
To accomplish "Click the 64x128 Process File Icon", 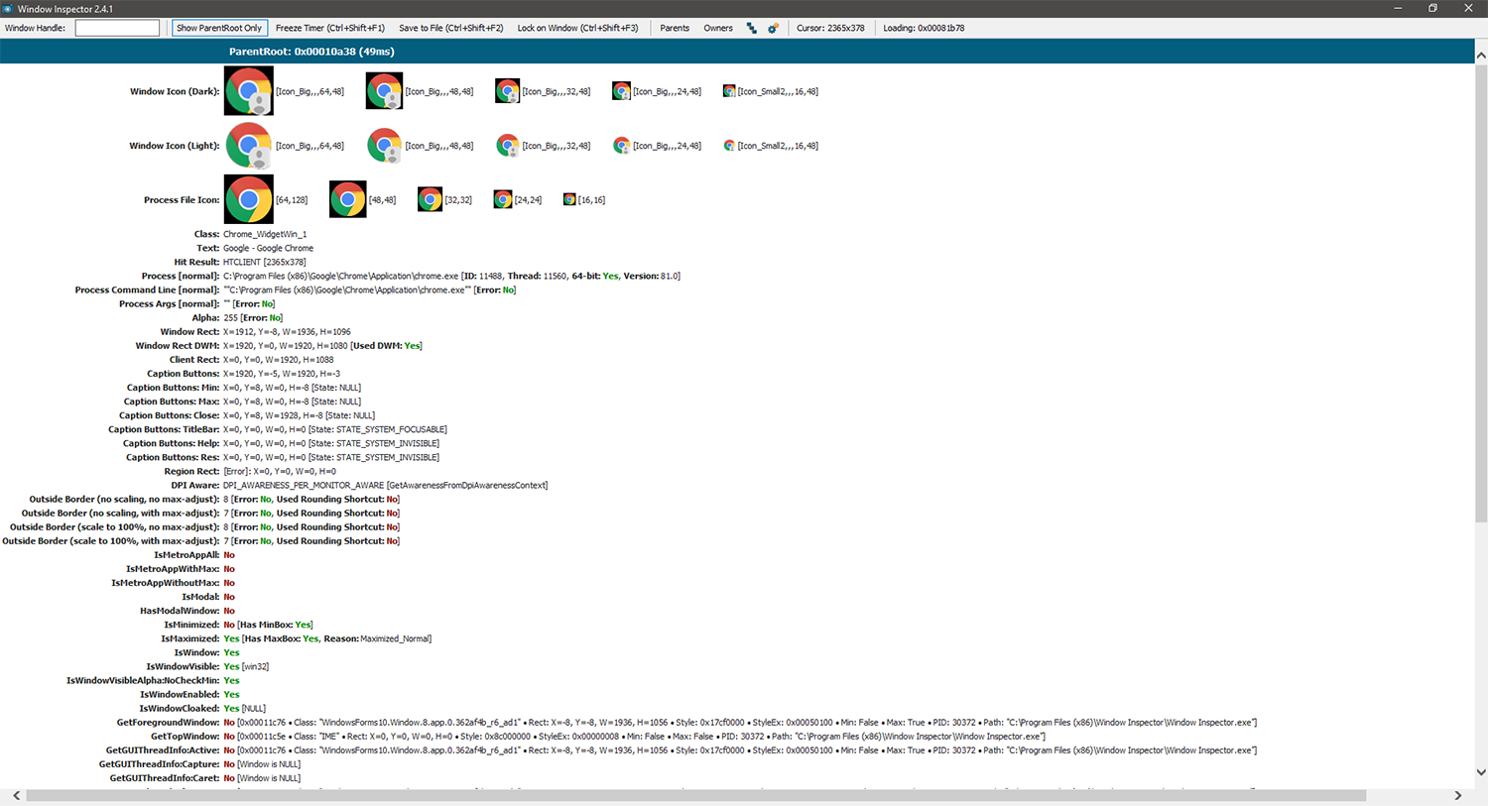I will click(x=249, y=199).
